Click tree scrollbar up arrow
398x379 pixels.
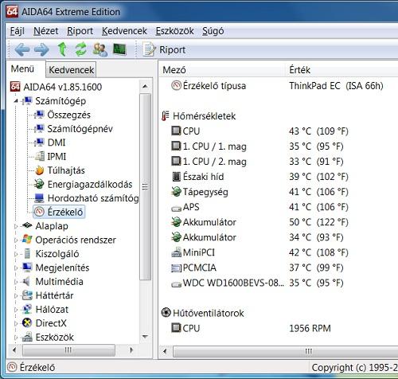pos(145,86)
